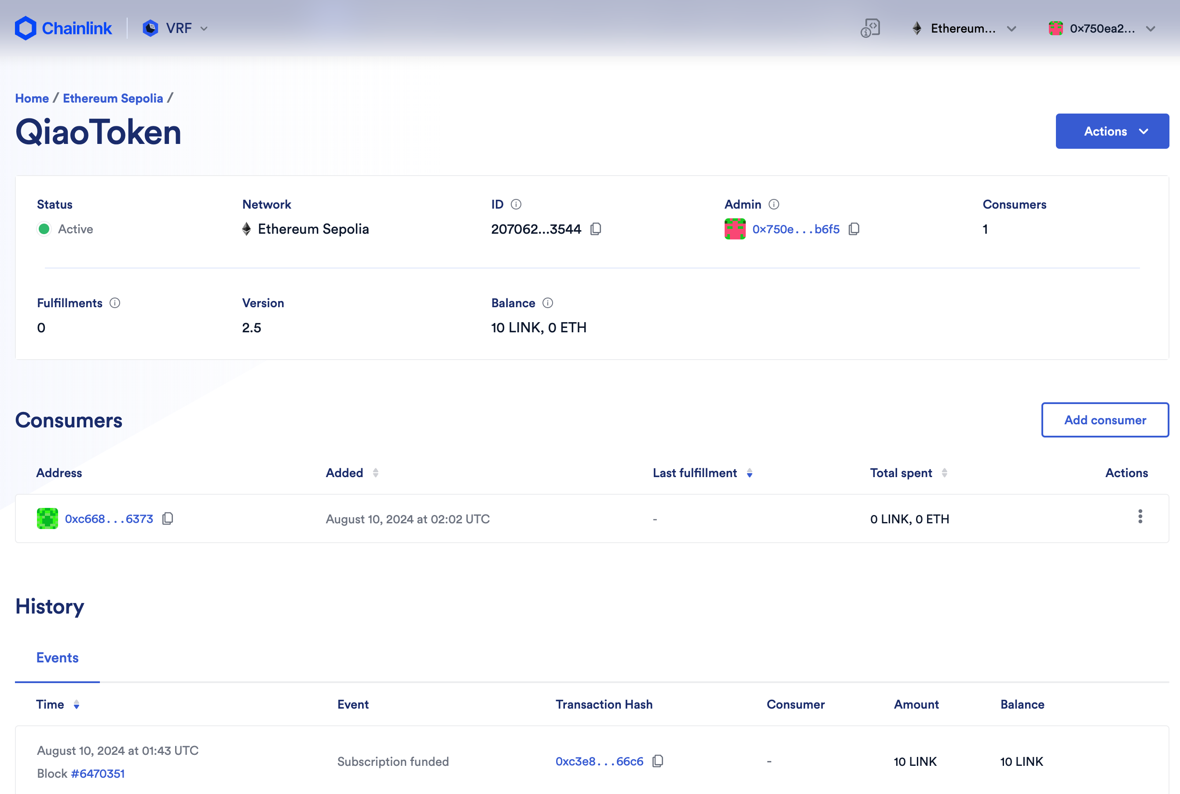Copy the subscription ID 207062...3544
This screenshot has width=1180, height=794.
coord(596,229)
